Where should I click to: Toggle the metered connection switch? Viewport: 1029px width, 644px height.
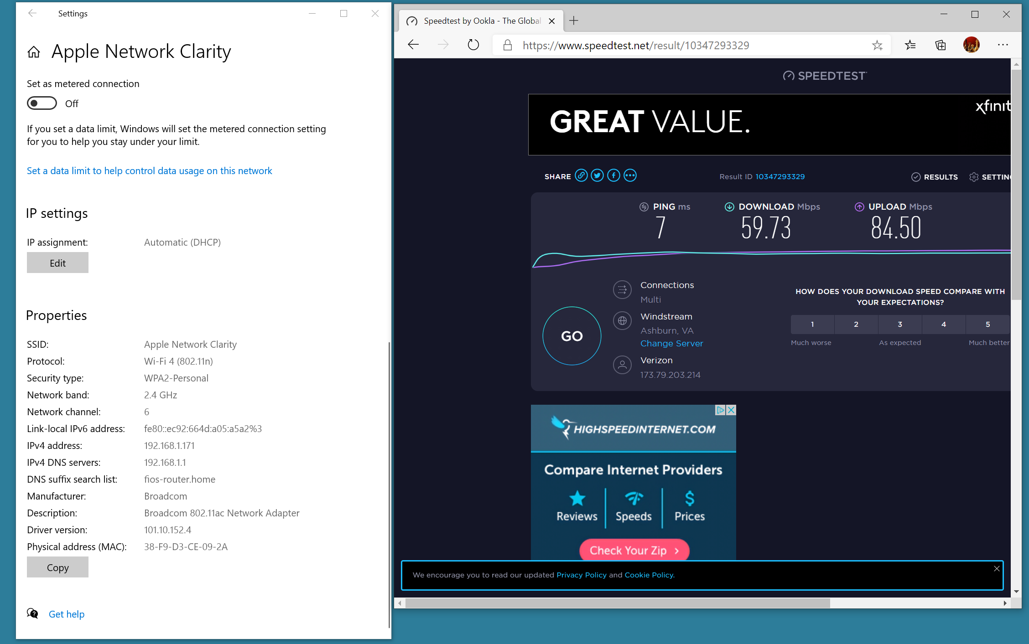pyautogui.click(x=42, y=103)
